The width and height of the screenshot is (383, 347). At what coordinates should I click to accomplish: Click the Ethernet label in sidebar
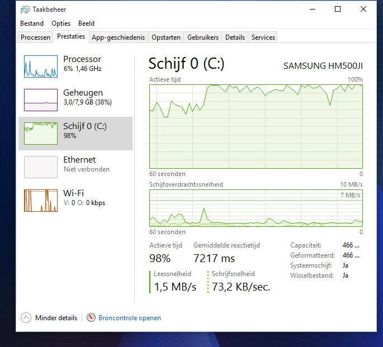coord(79,160)
